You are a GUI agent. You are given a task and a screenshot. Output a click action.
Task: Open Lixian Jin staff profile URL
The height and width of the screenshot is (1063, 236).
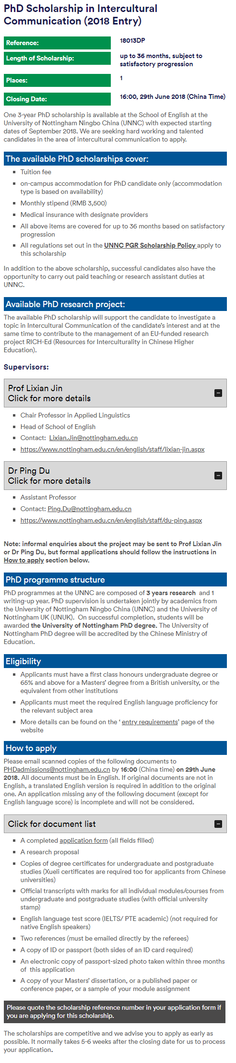112,450
